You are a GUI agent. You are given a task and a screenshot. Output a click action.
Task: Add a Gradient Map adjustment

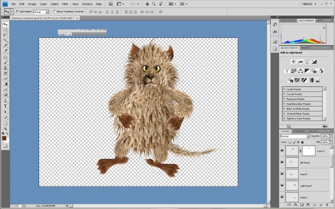[x=311, y=80]
